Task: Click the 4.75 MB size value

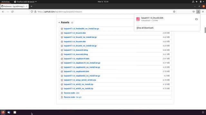Action: 166,88
